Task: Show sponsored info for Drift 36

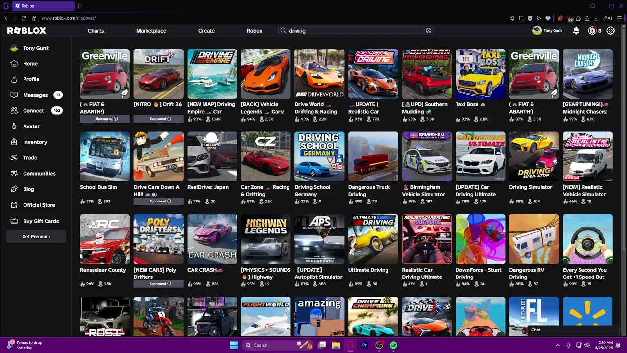Action: click(169, 119)
